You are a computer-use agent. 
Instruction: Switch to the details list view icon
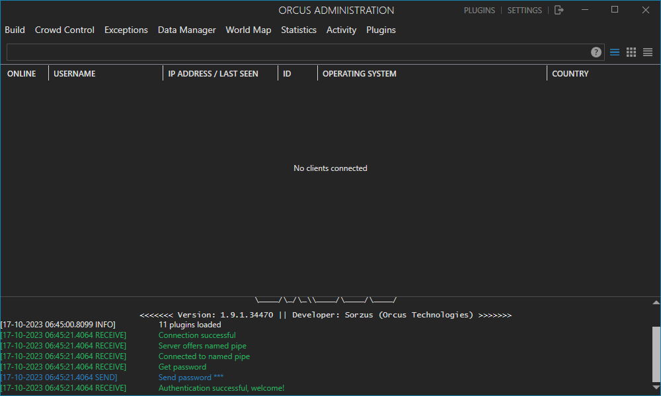[615, 52]
